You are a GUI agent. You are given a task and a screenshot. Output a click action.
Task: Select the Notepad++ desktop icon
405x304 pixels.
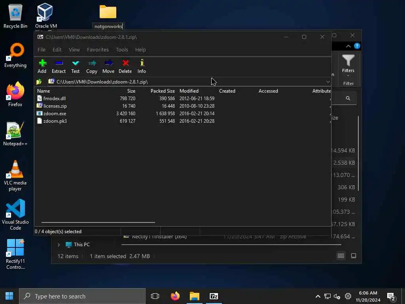(15, 130)
